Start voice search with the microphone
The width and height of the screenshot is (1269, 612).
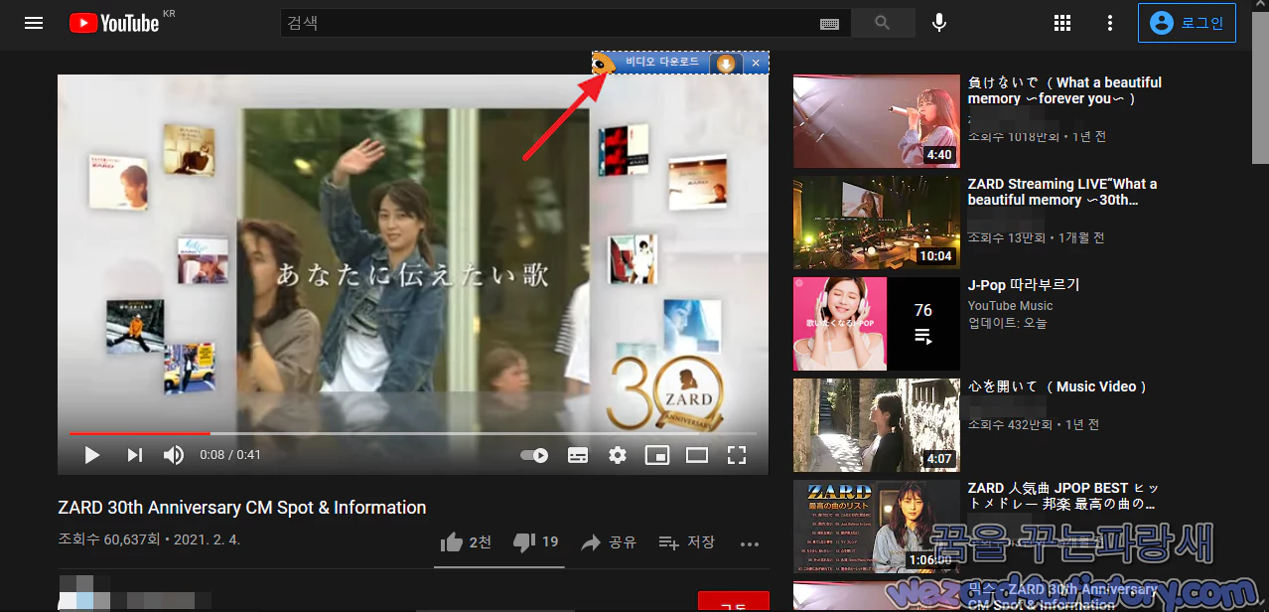coord(938,23)
